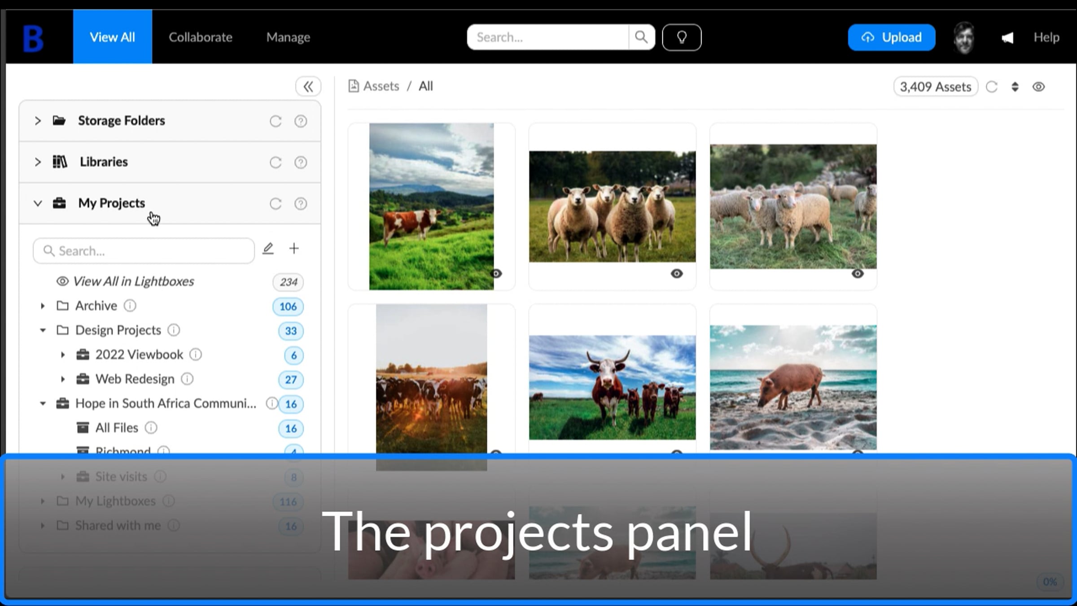Image resolution: width=1077 pixels, height=606 pixels.
Task: Select the All Files lightbox
Action: coord(117,428)
